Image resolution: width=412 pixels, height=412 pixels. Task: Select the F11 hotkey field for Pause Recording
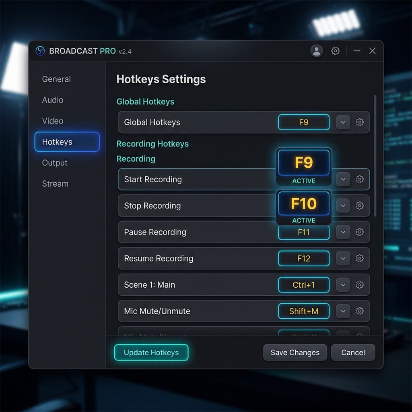coord(304,232)
